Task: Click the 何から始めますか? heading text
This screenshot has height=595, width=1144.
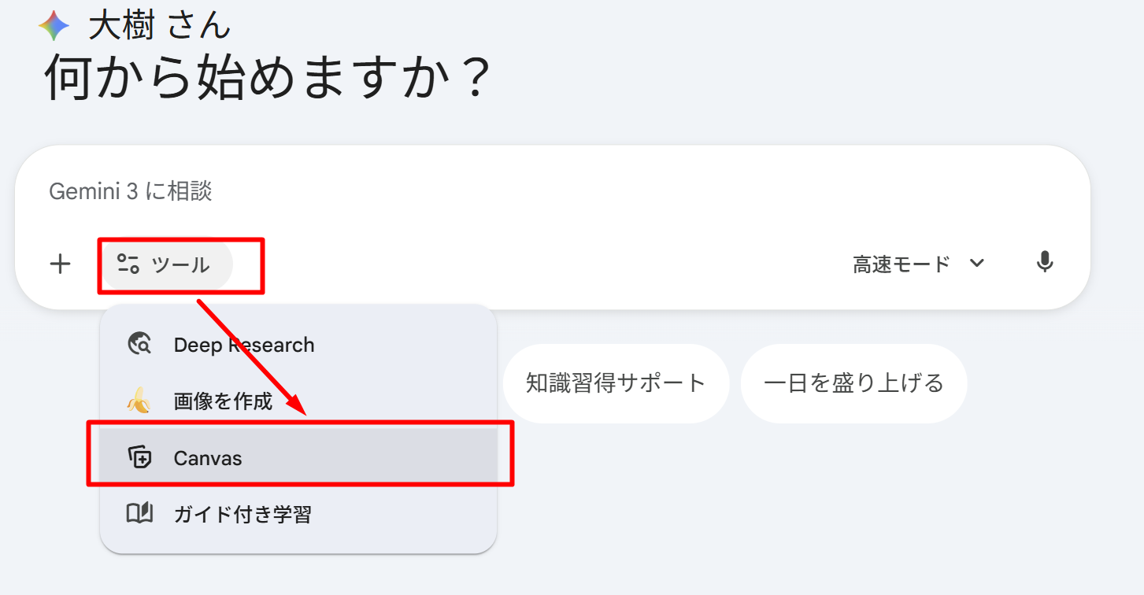Action: click(268, 76)
